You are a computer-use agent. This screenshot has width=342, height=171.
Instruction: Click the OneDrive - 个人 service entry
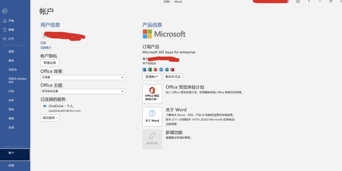click(x=61, y=106)
